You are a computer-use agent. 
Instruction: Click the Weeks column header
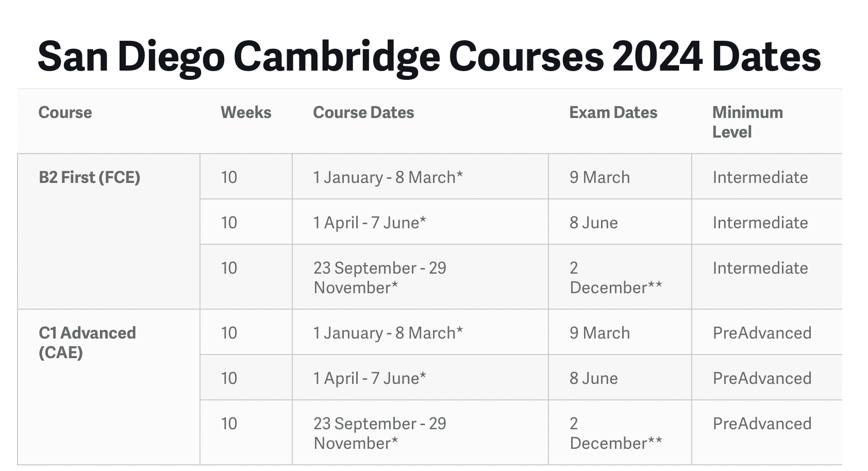click(x=246, y=112)
